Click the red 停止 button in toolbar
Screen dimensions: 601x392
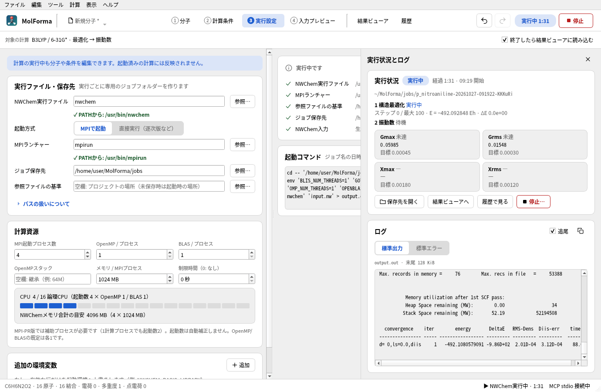(x=576, y=21)
